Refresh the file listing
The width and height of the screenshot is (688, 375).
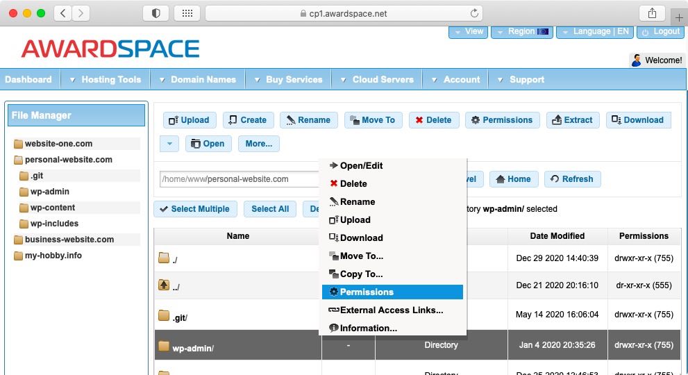pos(573,179)
